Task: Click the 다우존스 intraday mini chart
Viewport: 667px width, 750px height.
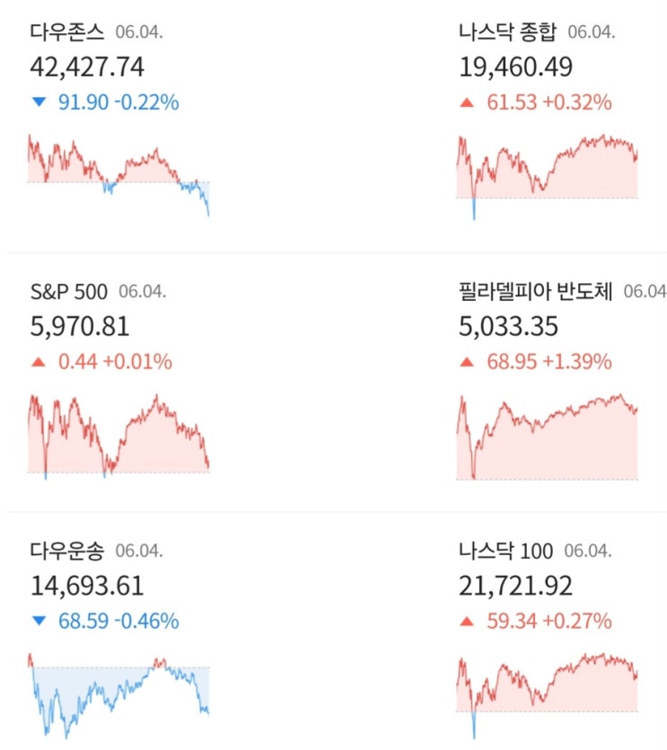Action: tap(118, 175)
